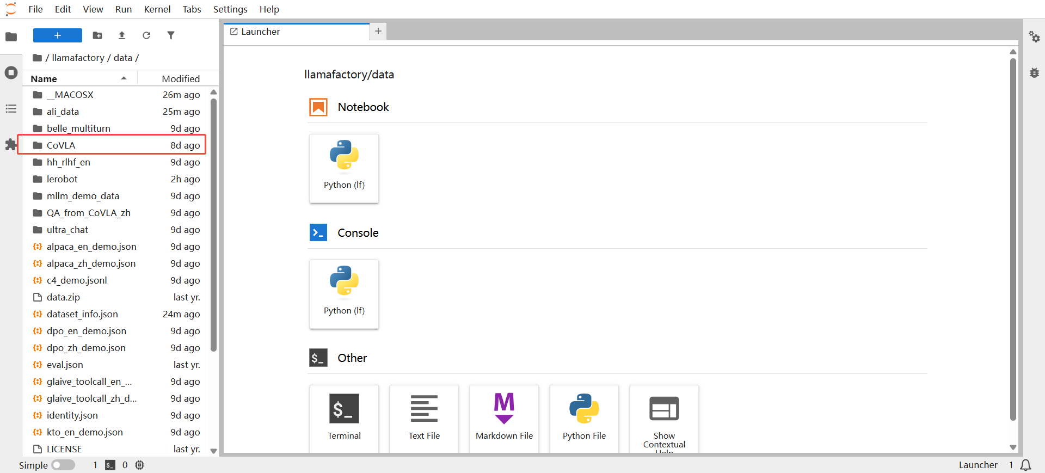Click the launcher vertical scrollbar
Viewport: 1045px width, 473px height.
[1013, 239]
